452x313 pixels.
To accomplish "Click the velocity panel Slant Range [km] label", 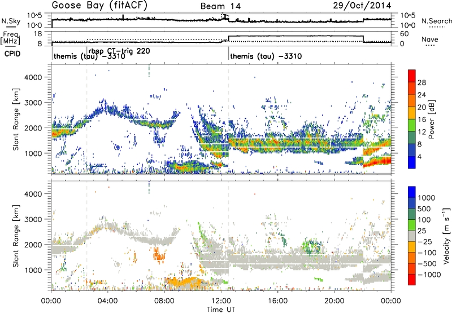I will tap(16, 236).
